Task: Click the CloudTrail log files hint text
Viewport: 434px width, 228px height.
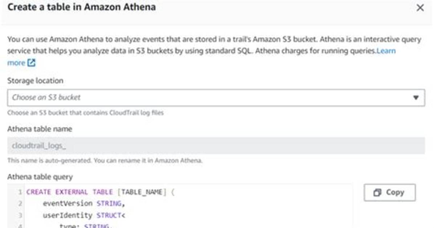Action: (86, 113)
